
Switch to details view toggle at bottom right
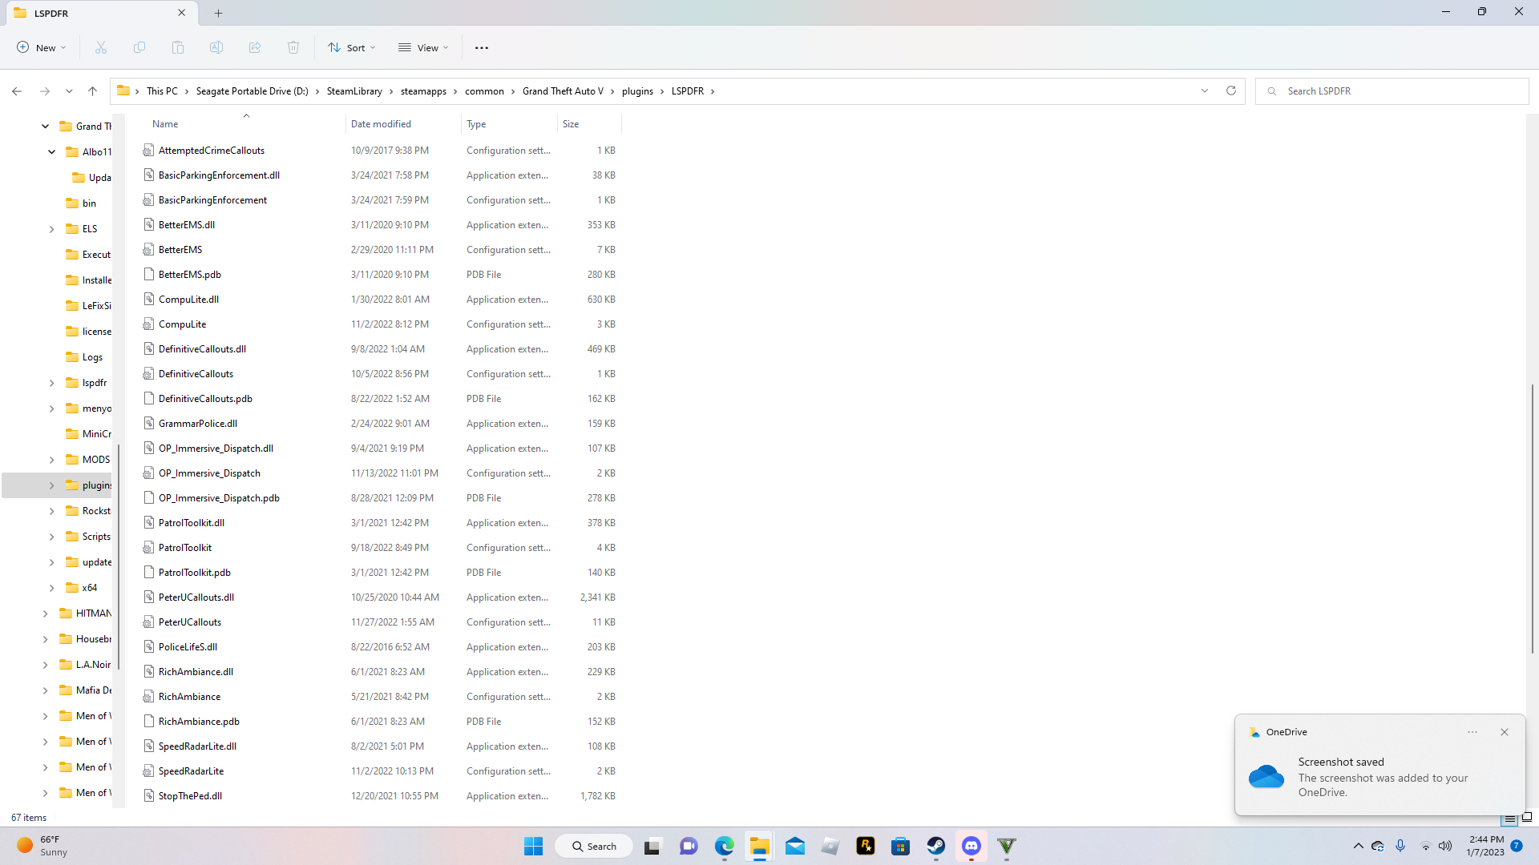click(x=1510, y=819)
